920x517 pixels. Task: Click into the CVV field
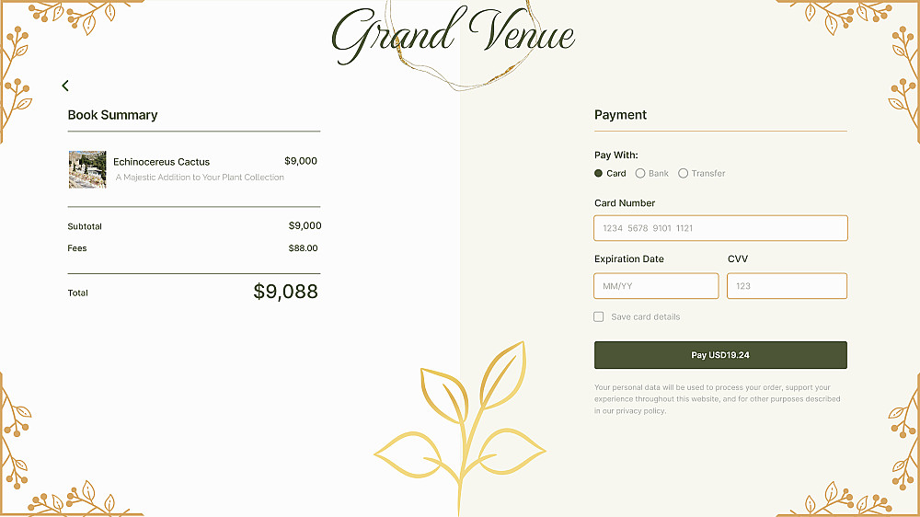tap(787, 286)
